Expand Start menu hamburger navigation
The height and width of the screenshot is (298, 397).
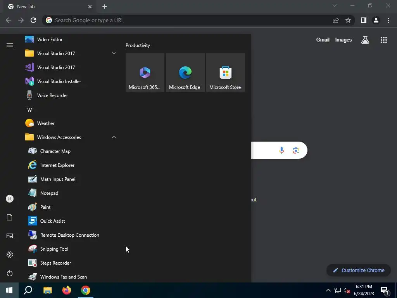(x=10, y=45)
